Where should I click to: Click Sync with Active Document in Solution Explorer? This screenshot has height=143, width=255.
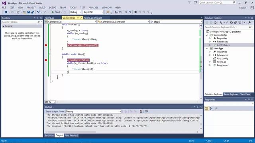click(227, 23)
